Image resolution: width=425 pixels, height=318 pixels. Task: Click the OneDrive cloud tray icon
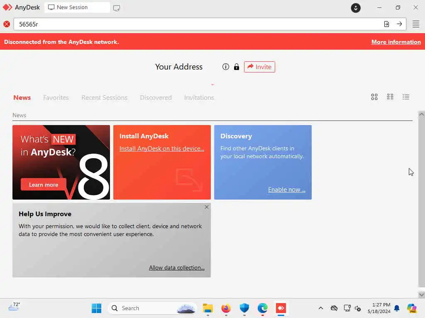click(334, 308)
